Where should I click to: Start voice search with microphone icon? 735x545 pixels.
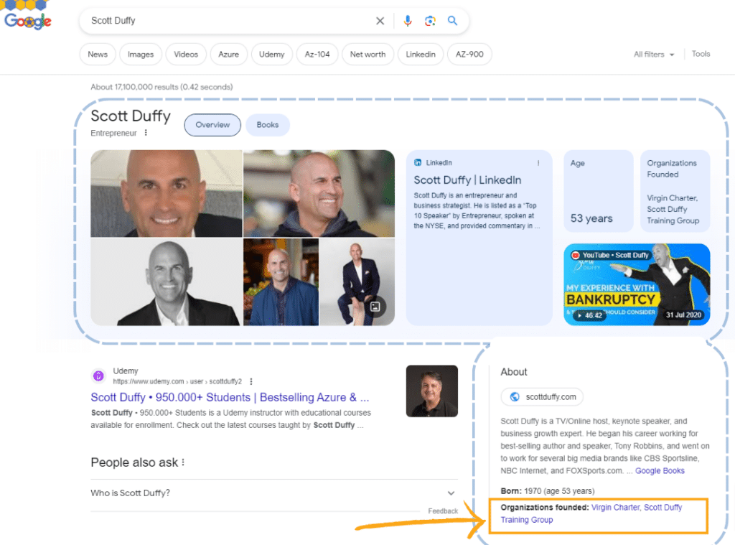[408, 21]
